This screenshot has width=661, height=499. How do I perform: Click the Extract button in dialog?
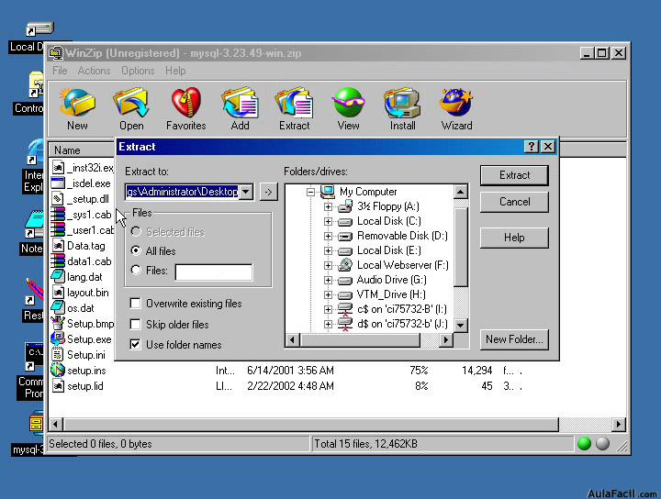(x=514, y=175)
